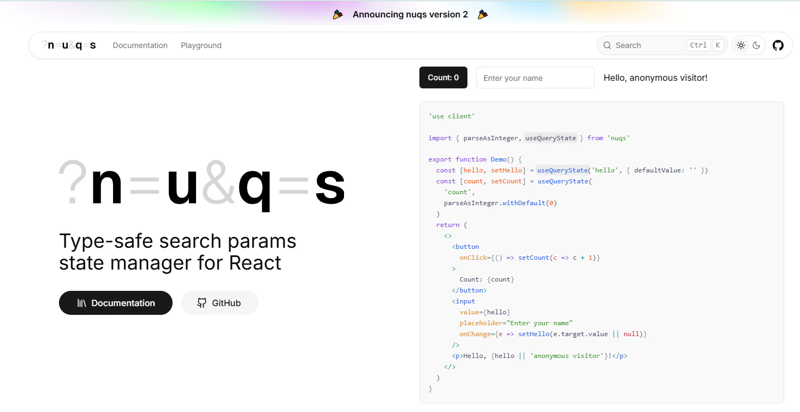Screen dimensions: 800x412
Task: Open the Playground nav link
Action: tap(202, 45)
